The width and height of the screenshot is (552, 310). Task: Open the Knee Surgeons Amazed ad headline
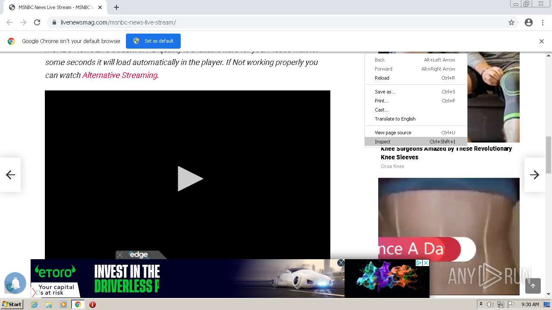tap(446, 153)
